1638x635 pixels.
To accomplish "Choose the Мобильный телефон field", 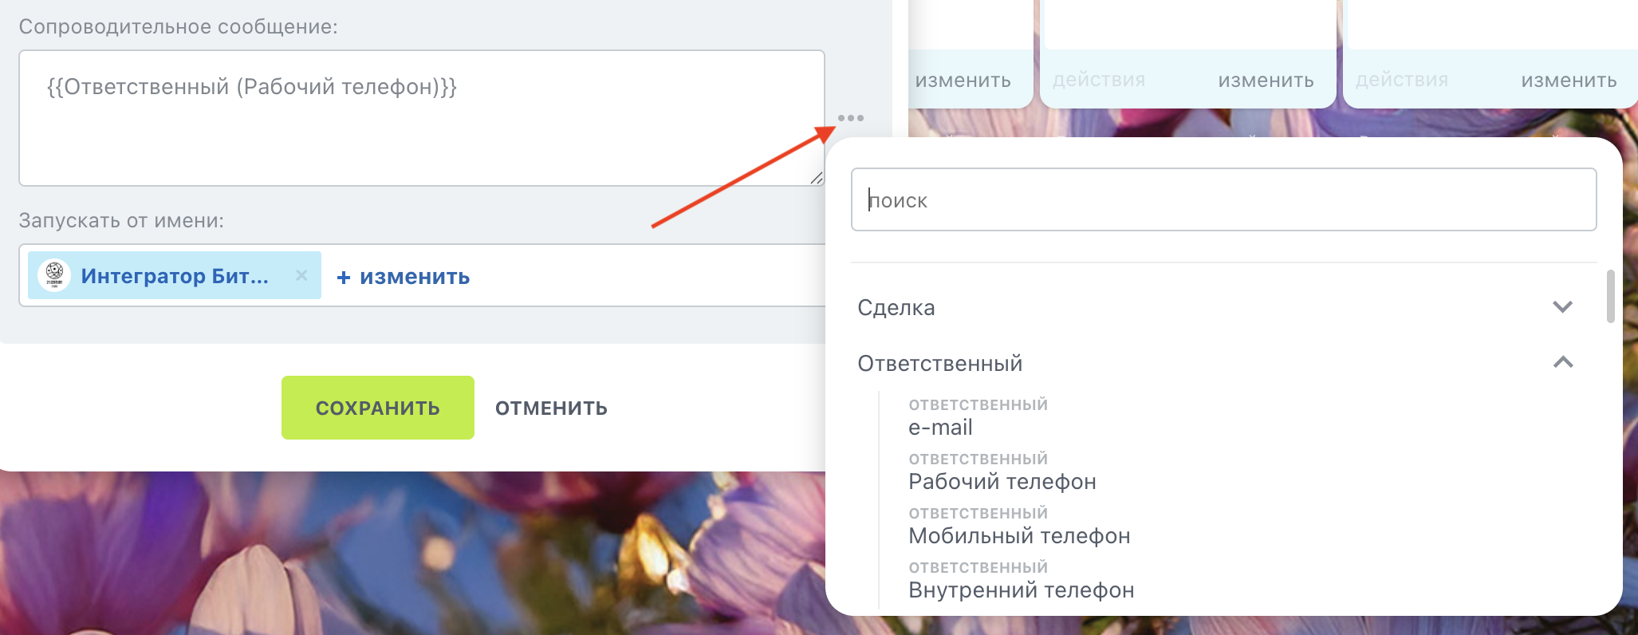I will [x=1019, y=527].
